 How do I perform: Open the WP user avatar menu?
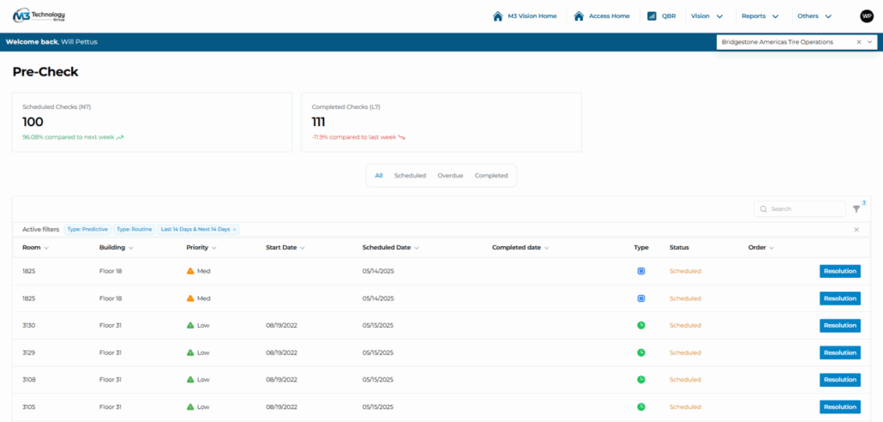click(x=867, y=15)
